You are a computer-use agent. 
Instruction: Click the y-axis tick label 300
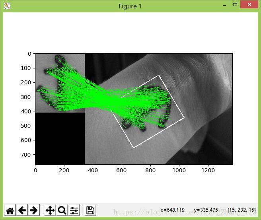[x=26, y=97]
